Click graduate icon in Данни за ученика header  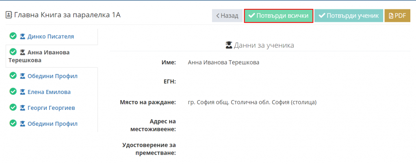pos(229,45)
